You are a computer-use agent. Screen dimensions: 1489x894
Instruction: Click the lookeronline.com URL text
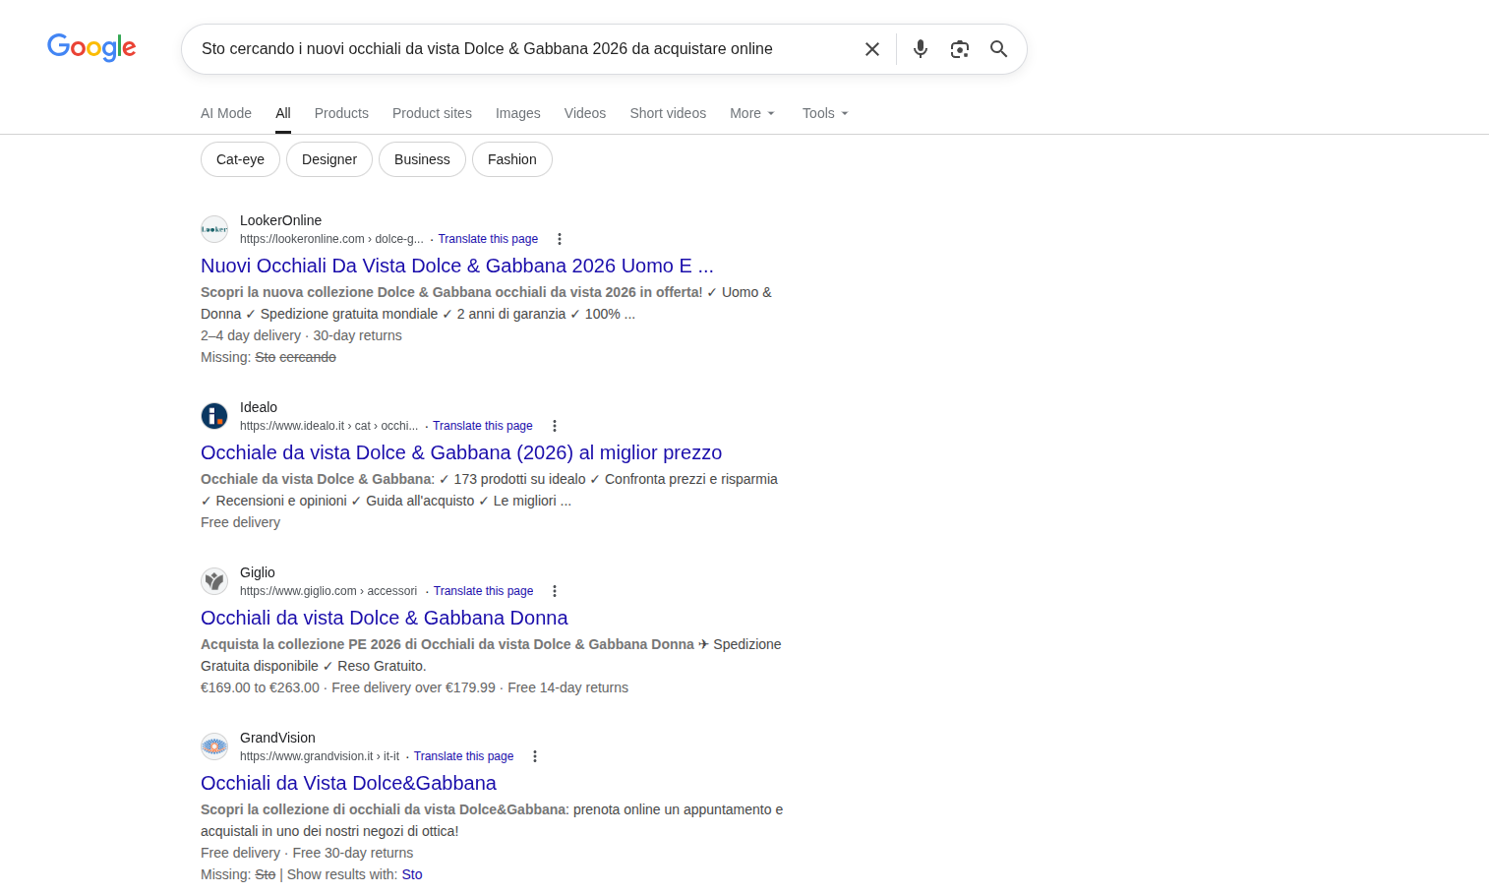331,239
